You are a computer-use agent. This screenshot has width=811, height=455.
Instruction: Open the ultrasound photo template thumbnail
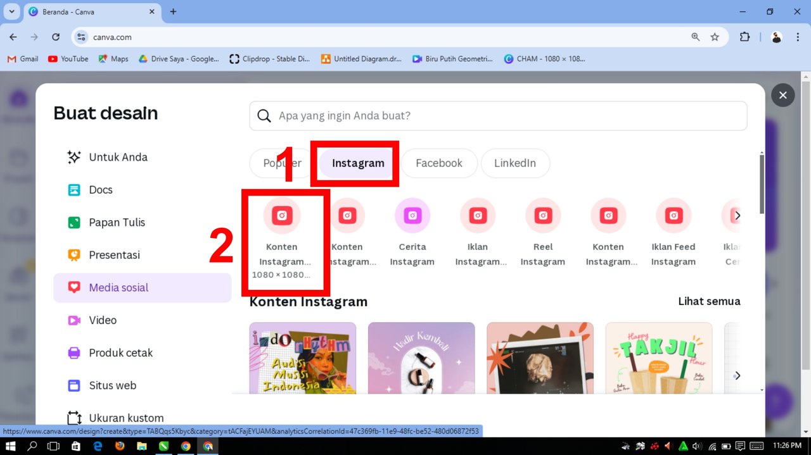click(540, 358)
